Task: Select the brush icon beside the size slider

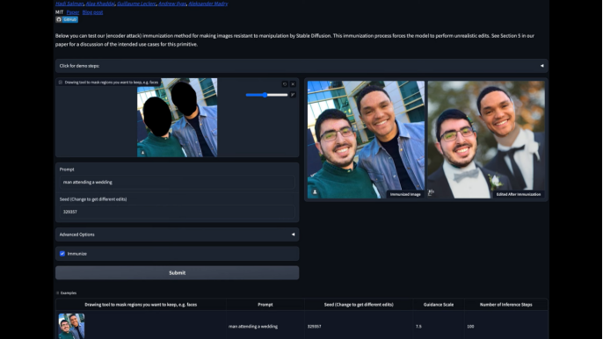Action: tap(293, 95)
